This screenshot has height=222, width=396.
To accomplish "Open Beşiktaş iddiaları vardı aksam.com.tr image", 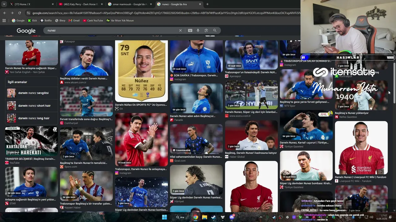I will pos(86,61).
